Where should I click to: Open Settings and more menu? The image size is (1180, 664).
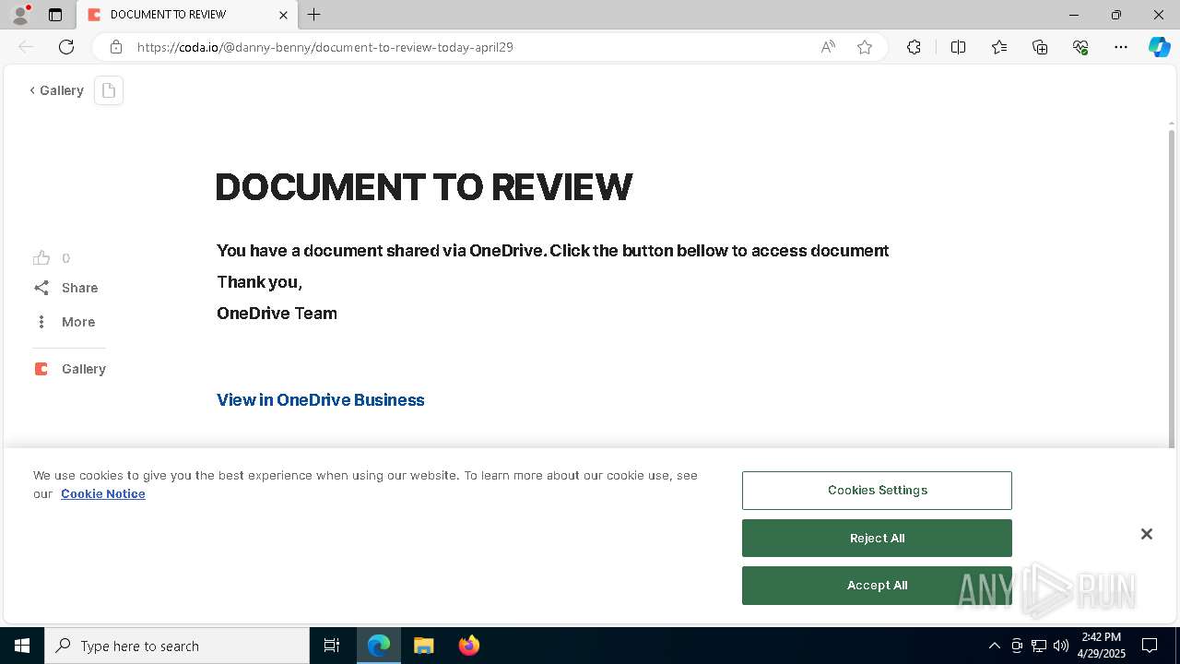[1121, 47]
